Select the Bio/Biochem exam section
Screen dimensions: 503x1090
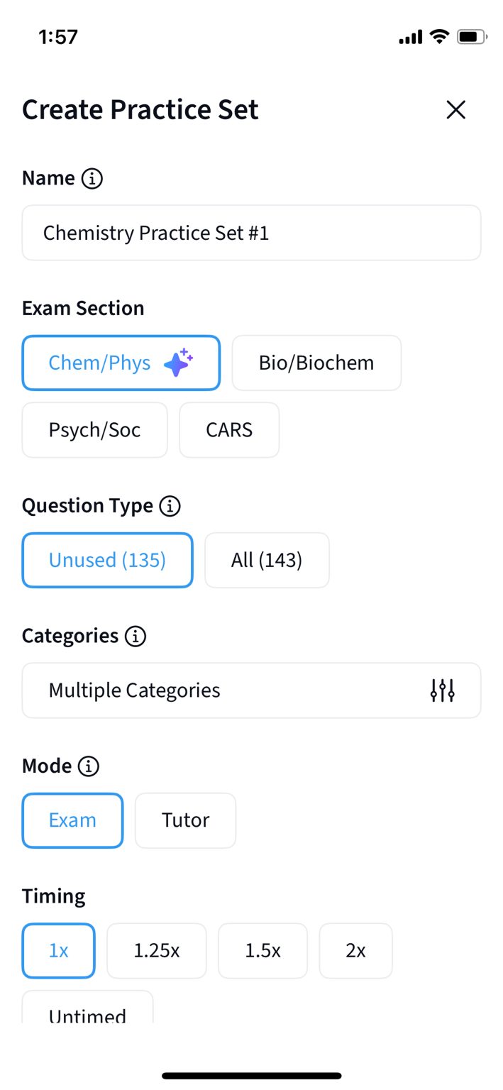tap(316, 363)
